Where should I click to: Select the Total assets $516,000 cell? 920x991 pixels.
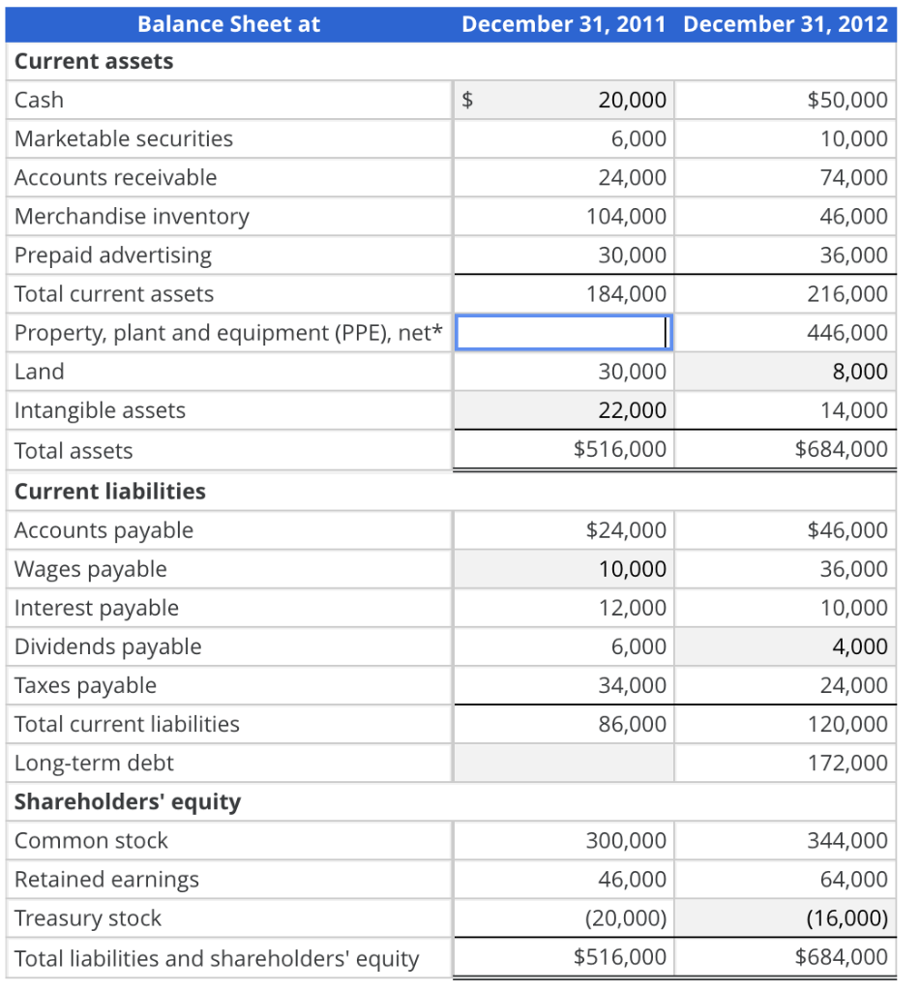point(561,449)
